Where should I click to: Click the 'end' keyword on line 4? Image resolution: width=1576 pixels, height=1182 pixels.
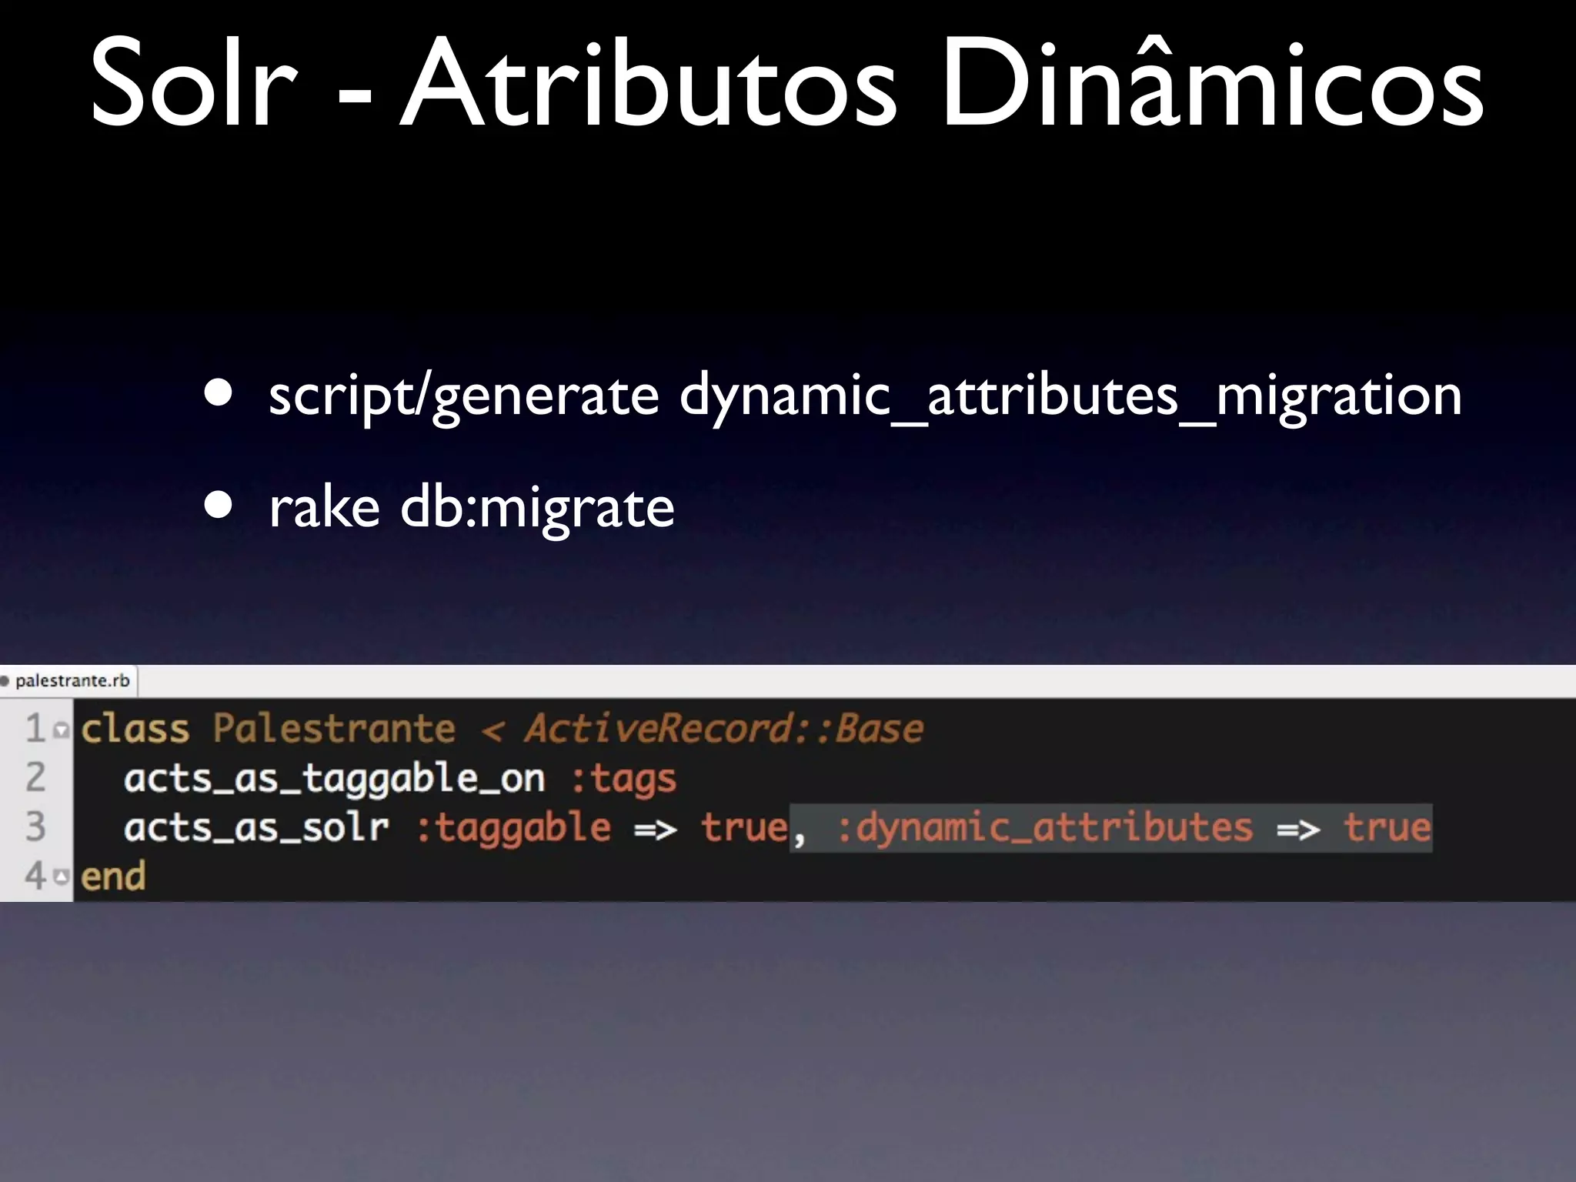coord(113,876)
